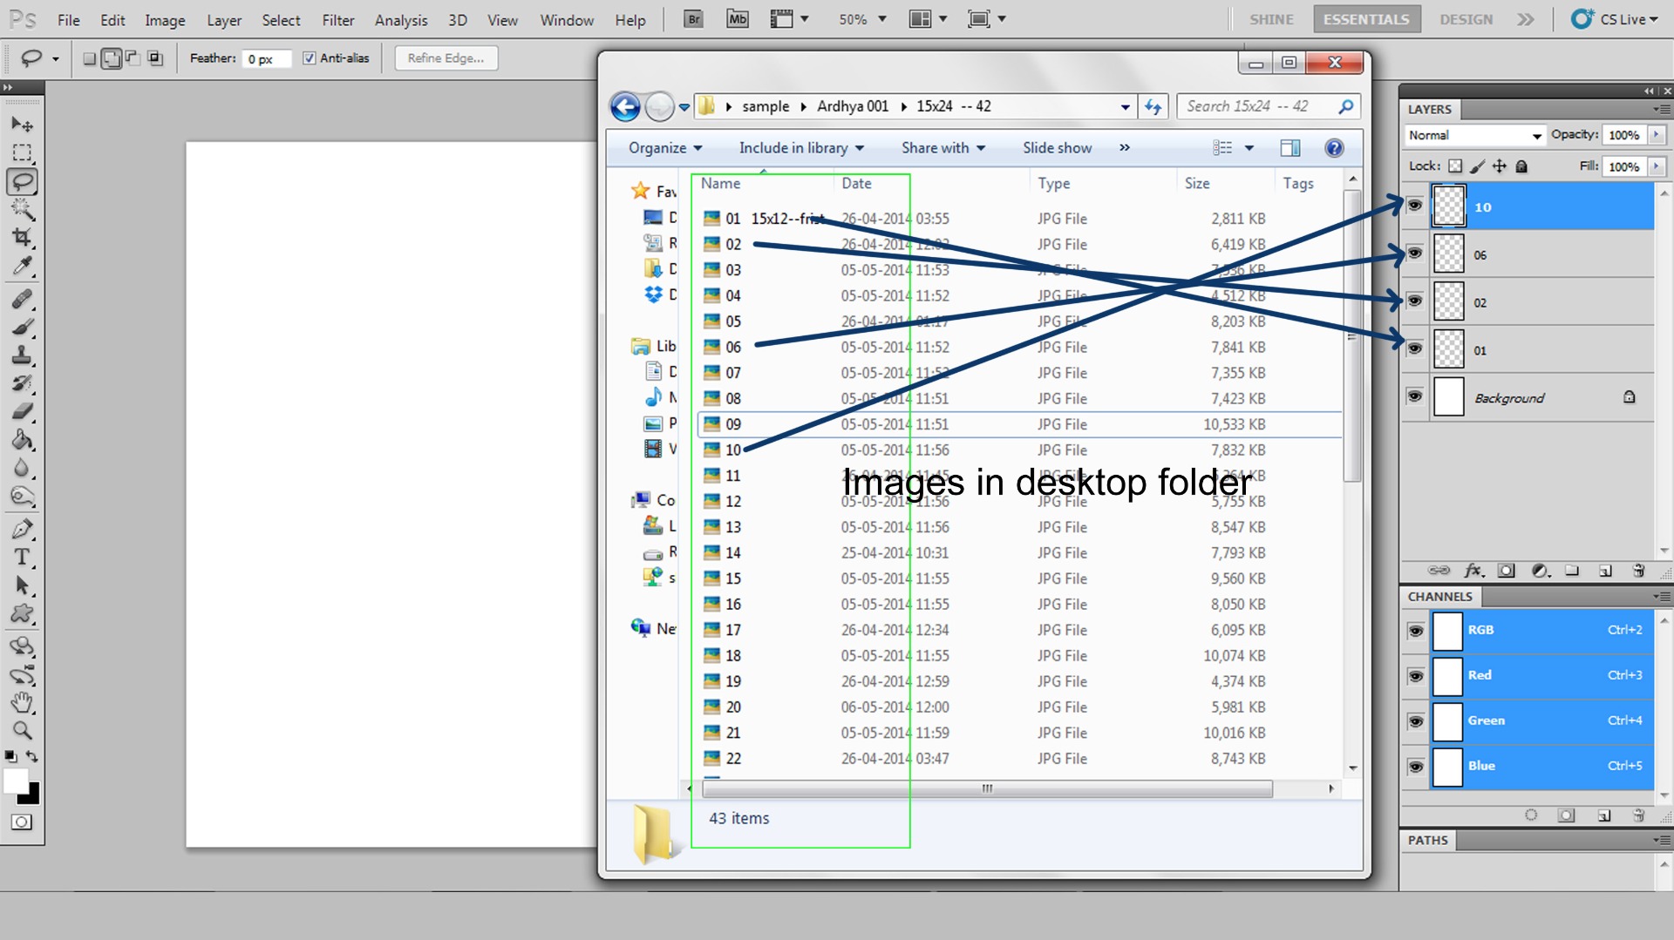This screenshot has width=1674, height=940.
Task: Open Explorer help icon
Action: pyautogui.click(x=1334, y=148)
